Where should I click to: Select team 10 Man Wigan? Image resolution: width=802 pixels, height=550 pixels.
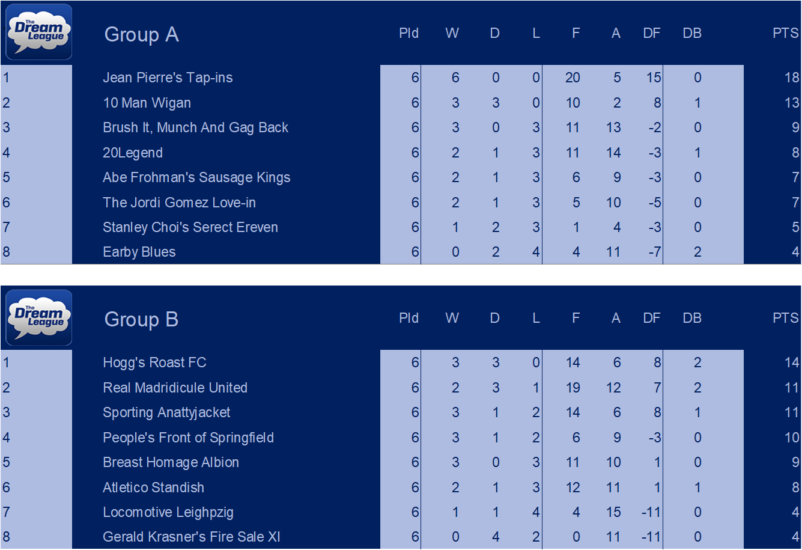pyautogui.click(x=147, y=103)
